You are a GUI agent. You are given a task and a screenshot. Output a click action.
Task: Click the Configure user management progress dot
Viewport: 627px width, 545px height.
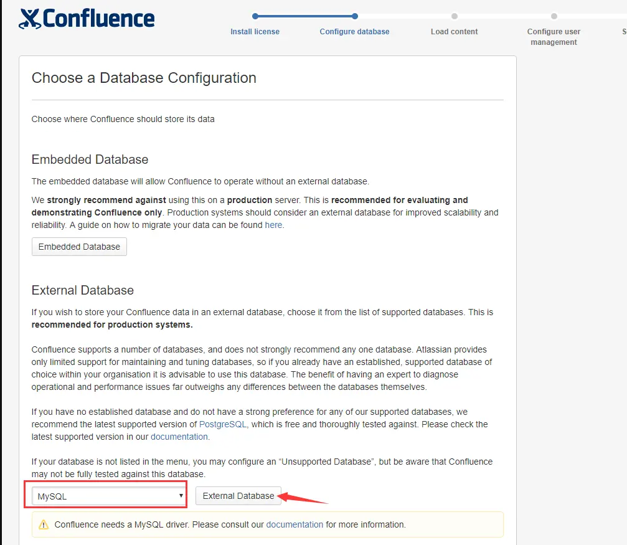[554, 16]
